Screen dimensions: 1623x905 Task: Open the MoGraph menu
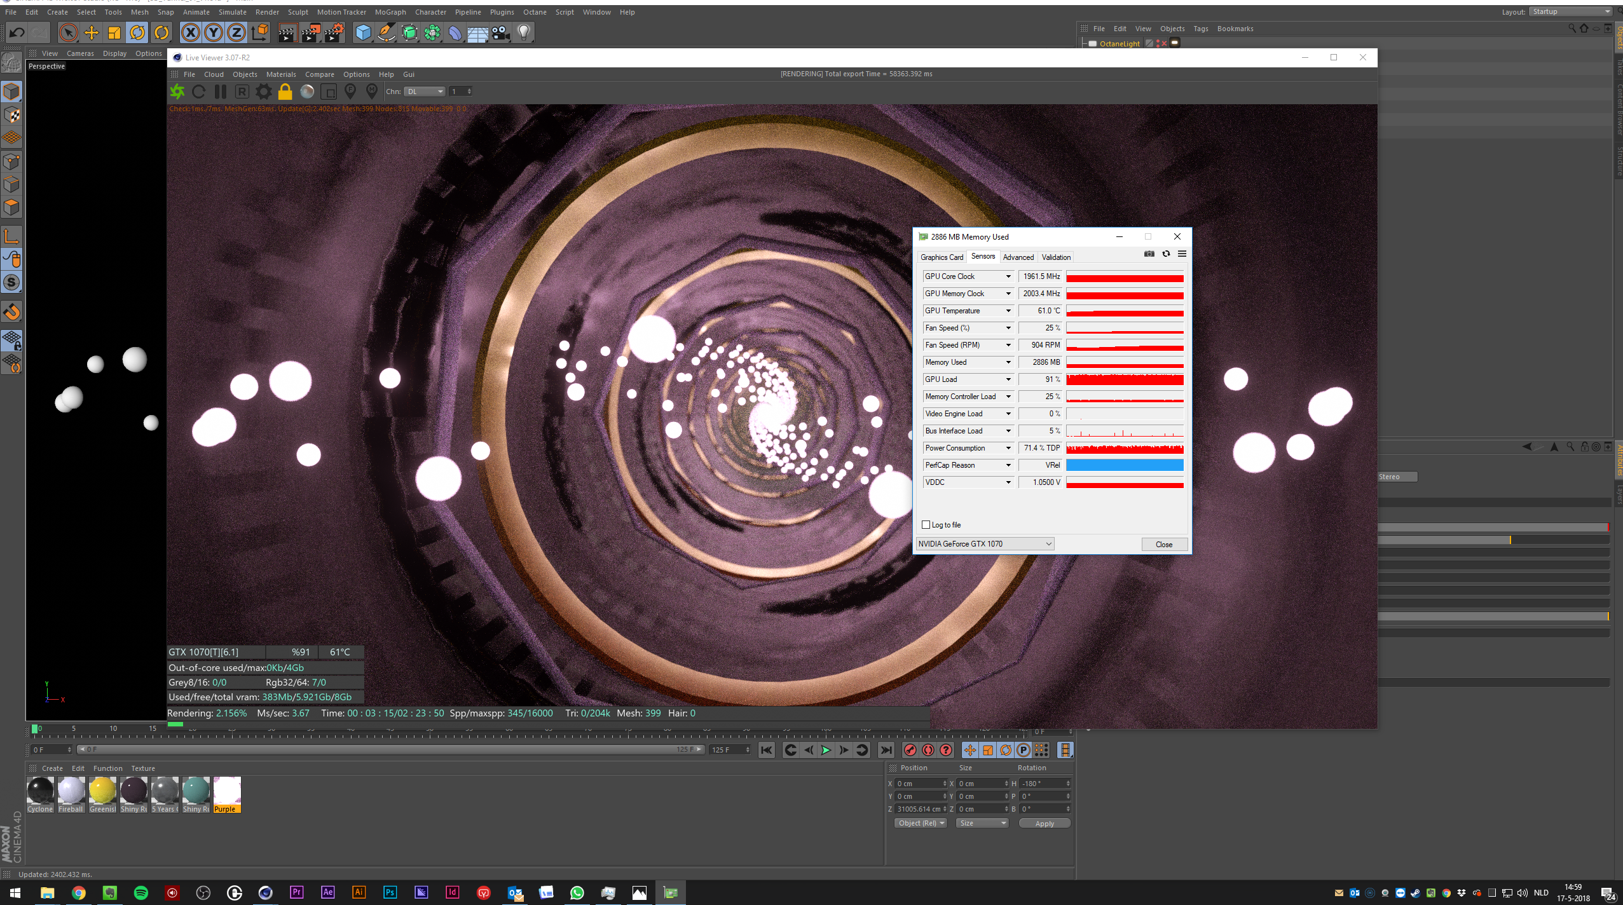[390, 12]
